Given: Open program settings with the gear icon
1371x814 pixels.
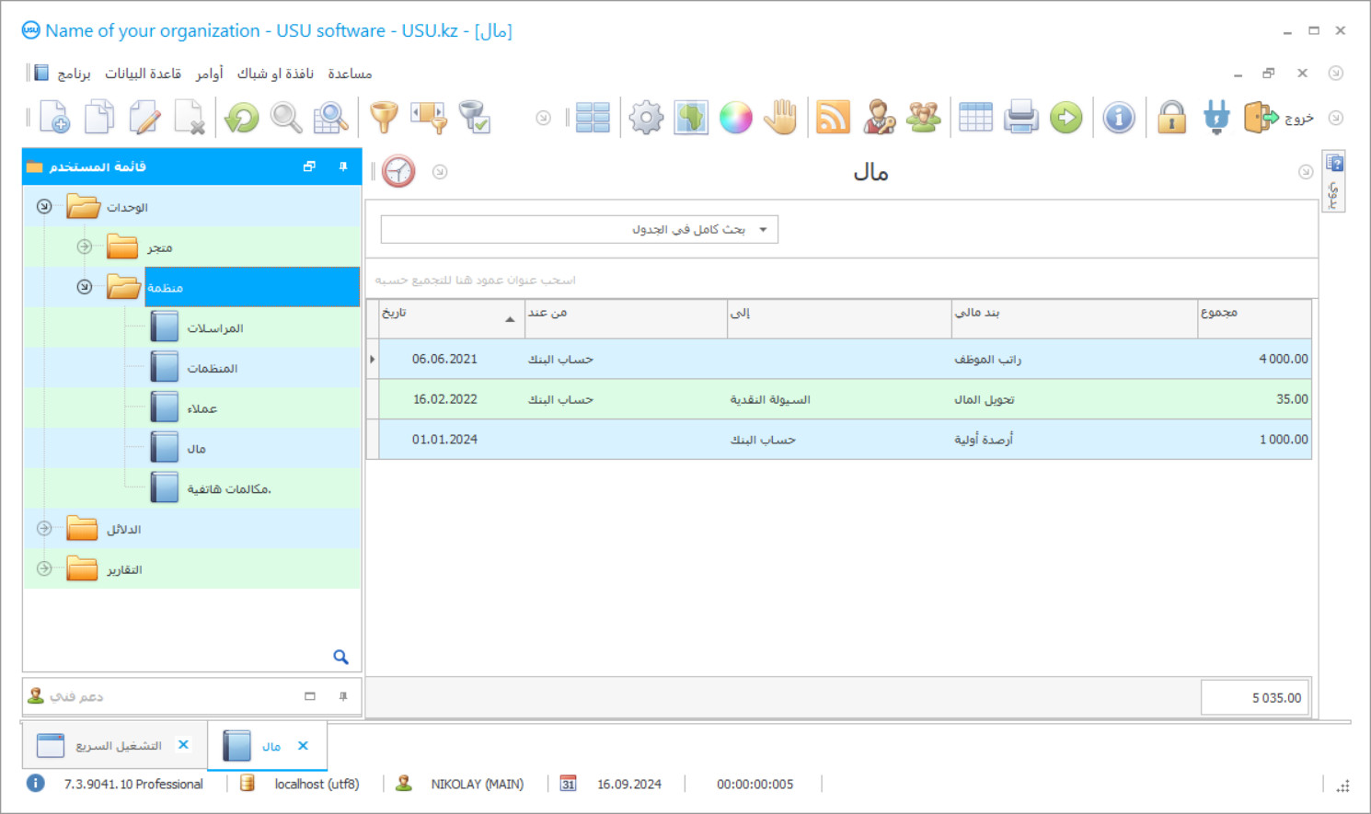Looking at the screenshot, I should click(x=645, y=117).
